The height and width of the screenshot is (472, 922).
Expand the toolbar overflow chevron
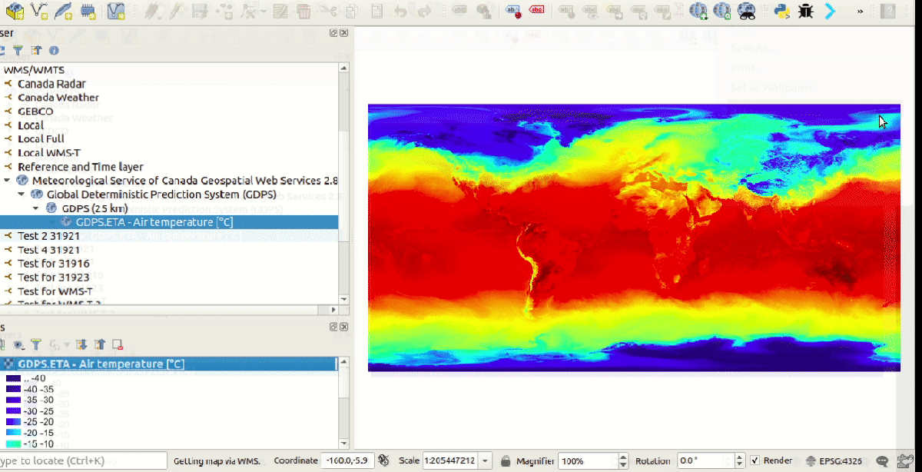pos(860,11)
